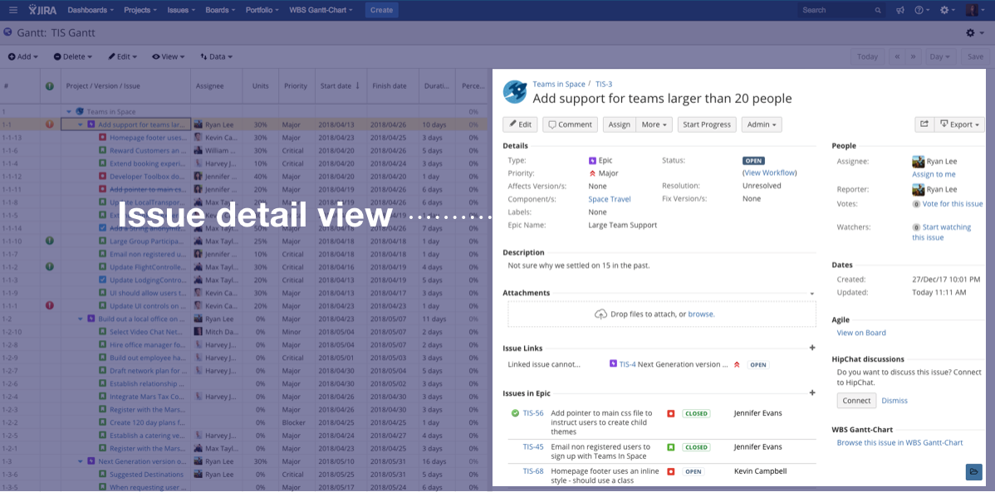The height and width of the screenshot is (492, 995).
Task: Open the hamburger sidebar menu
Action: pyautogui.click(x=13, y=10)
